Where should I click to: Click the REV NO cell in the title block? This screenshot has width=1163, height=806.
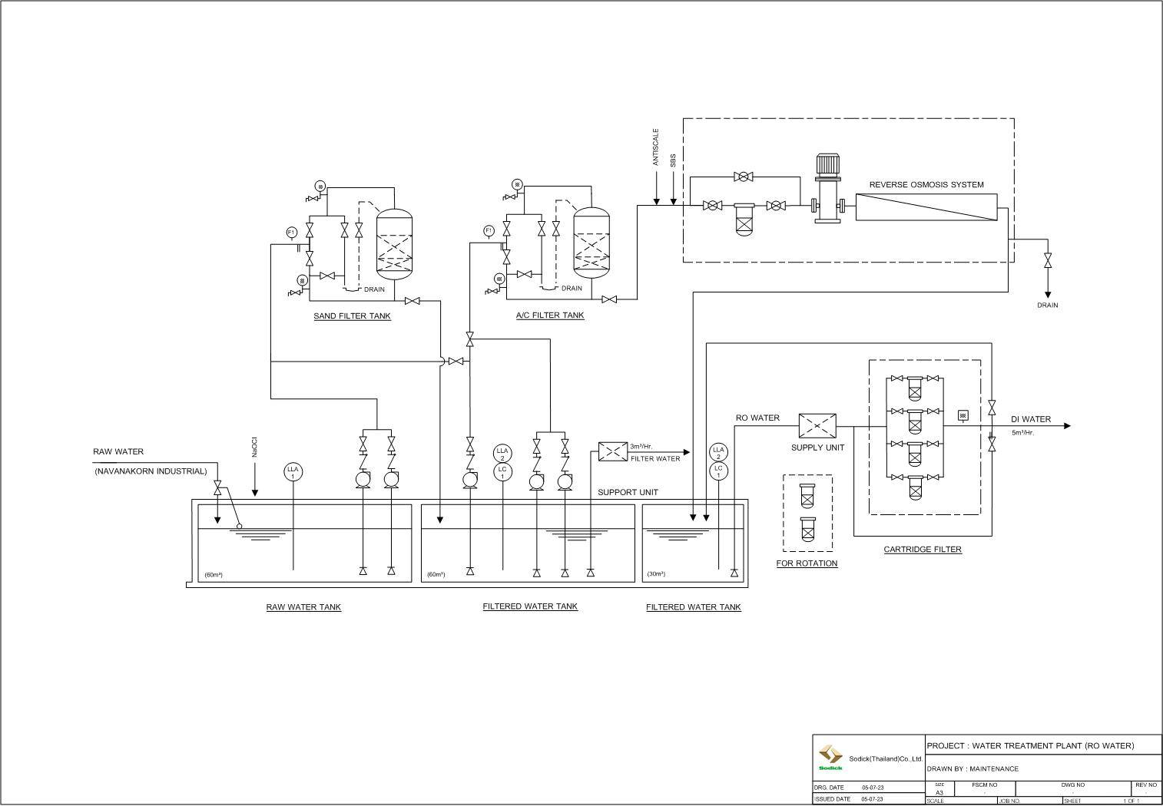pos(1146,788)
